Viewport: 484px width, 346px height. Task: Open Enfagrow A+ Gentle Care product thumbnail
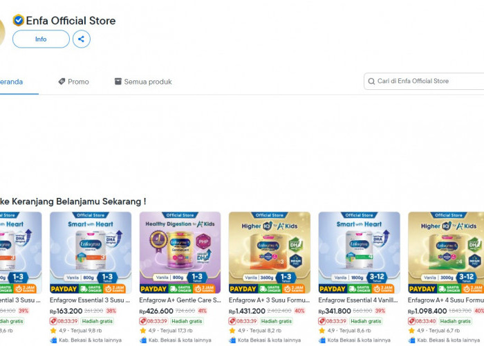tap(180, 253)
